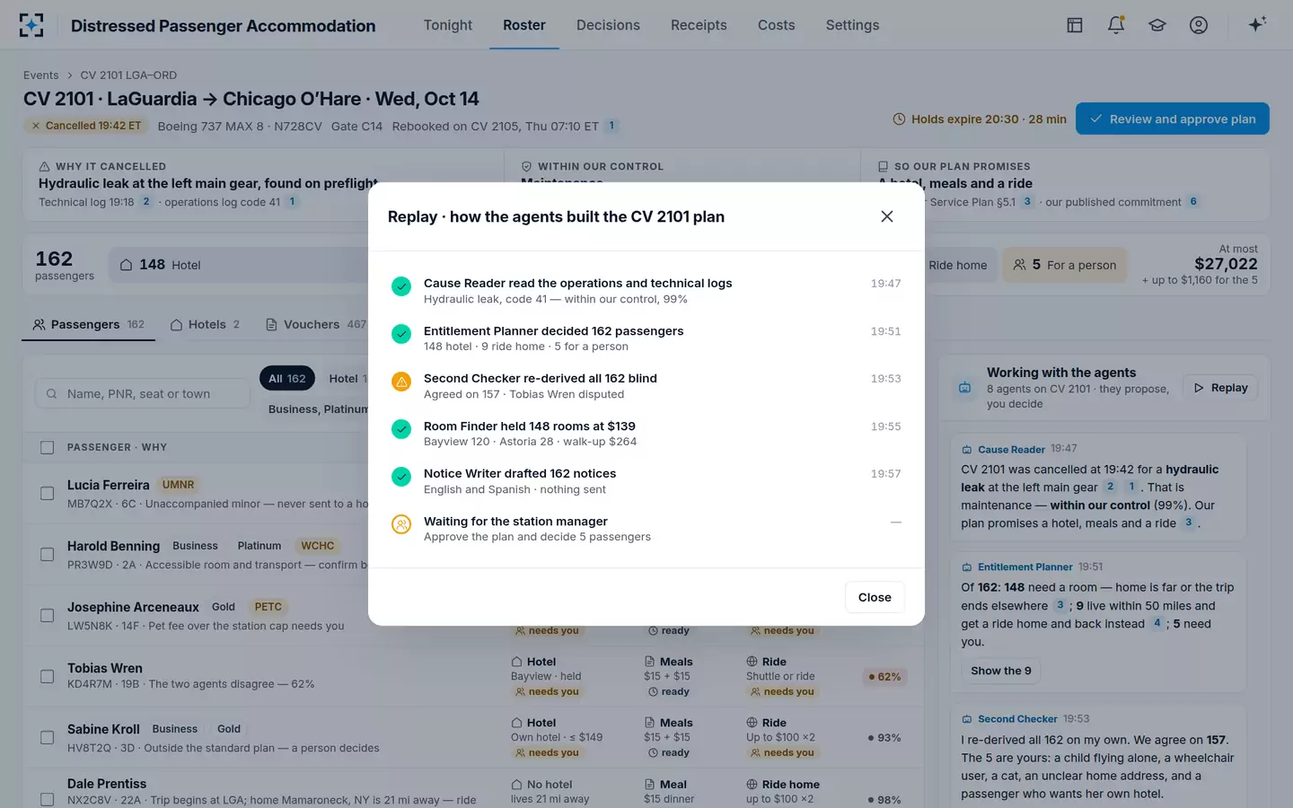This screenshot has width=1293, height=808.
Task: Select Tobias Wren's row checkbox
Action: pos(48,677)
